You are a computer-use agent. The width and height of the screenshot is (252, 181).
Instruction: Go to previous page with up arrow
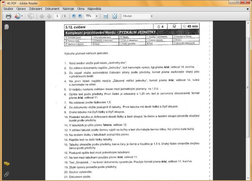[42, 16]
